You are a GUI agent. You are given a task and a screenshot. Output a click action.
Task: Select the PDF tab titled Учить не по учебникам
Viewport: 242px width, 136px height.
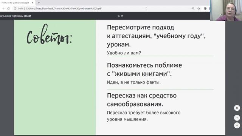click(15, 3)
